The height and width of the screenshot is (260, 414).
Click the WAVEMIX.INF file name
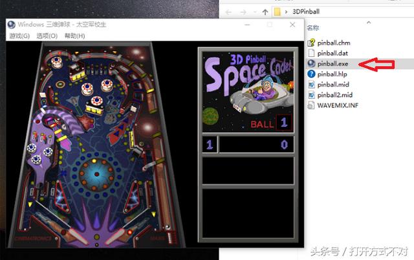[338, 105]
